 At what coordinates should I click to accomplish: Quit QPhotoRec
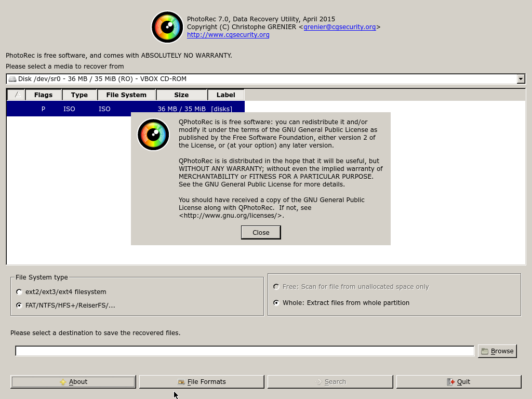[x=459, y=382]
